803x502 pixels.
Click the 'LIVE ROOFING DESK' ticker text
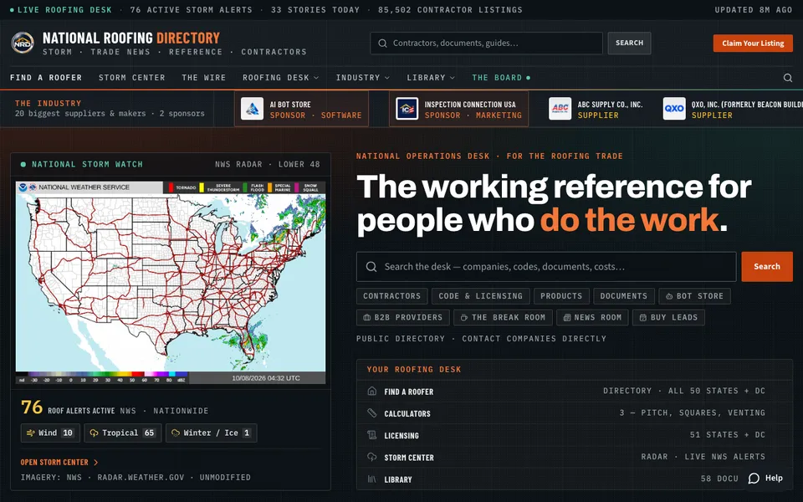coord(64,10)
